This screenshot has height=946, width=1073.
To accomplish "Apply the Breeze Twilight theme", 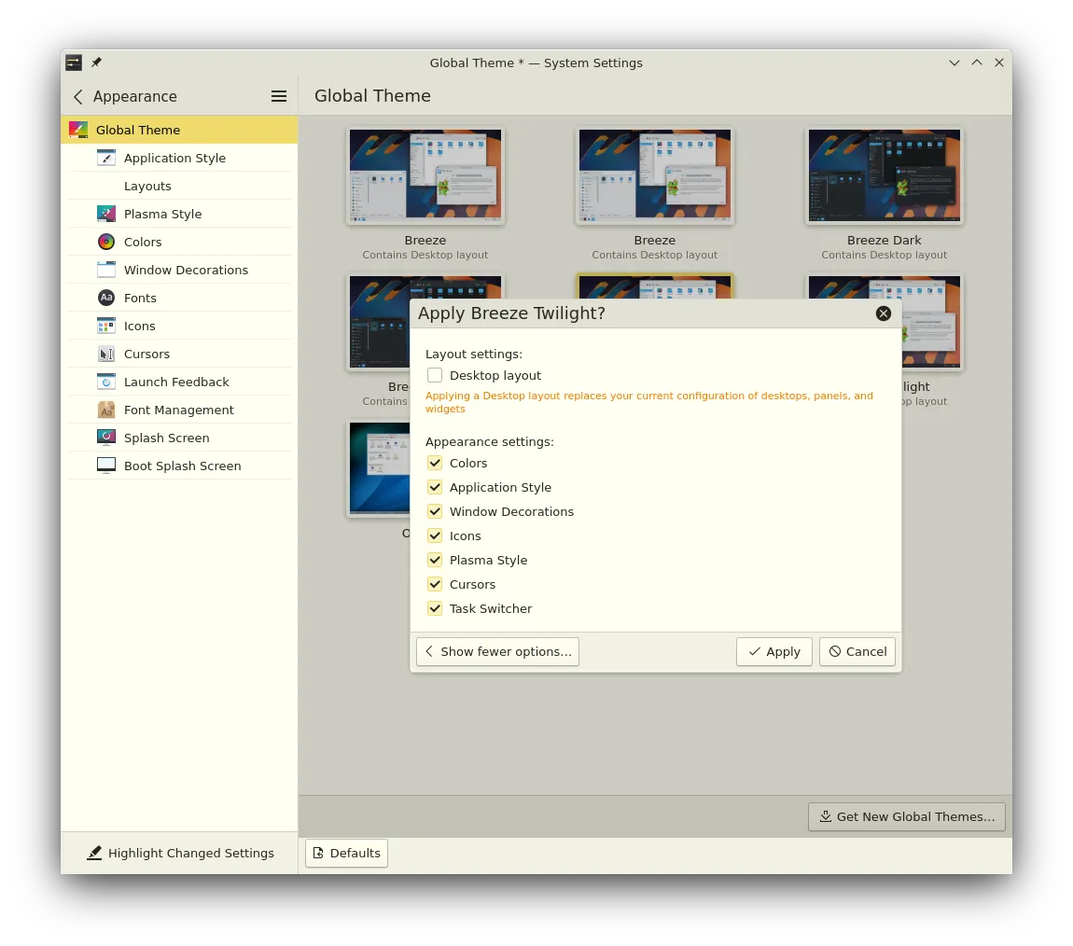I will pyautogui.click(x=773, y=651).
